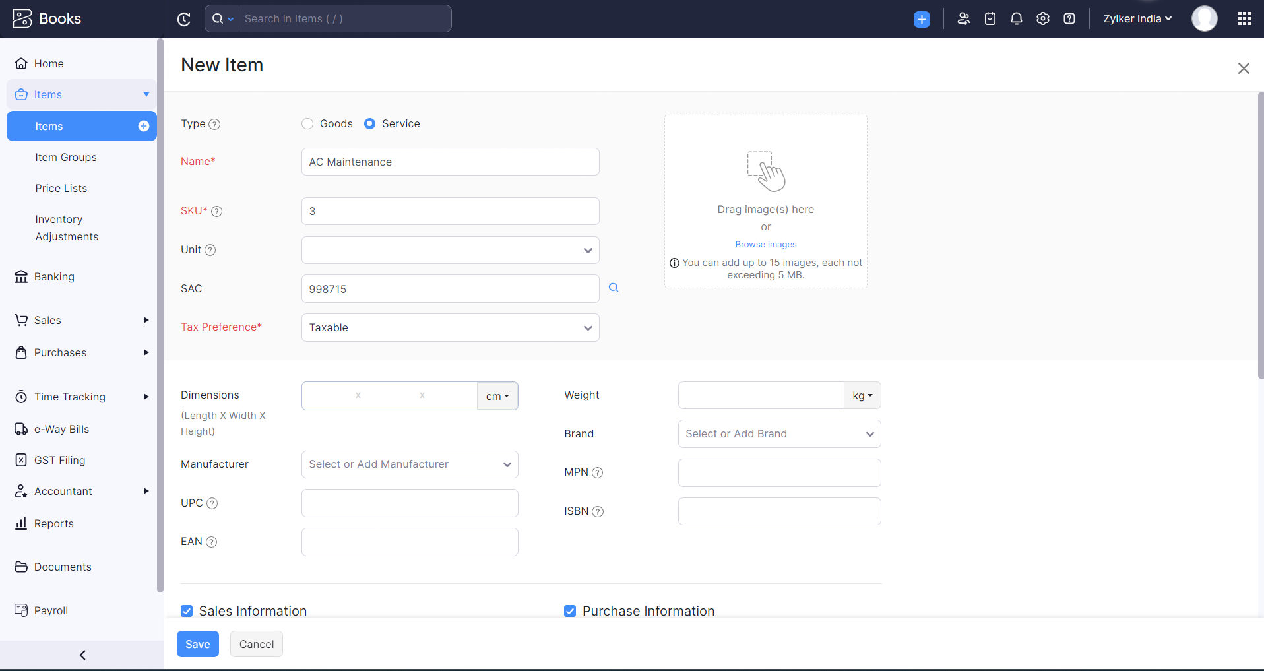Open the apps grid icon
Image resolution: width=1264 pixels, height=671 pixels.
click(x=1244, y=18)
